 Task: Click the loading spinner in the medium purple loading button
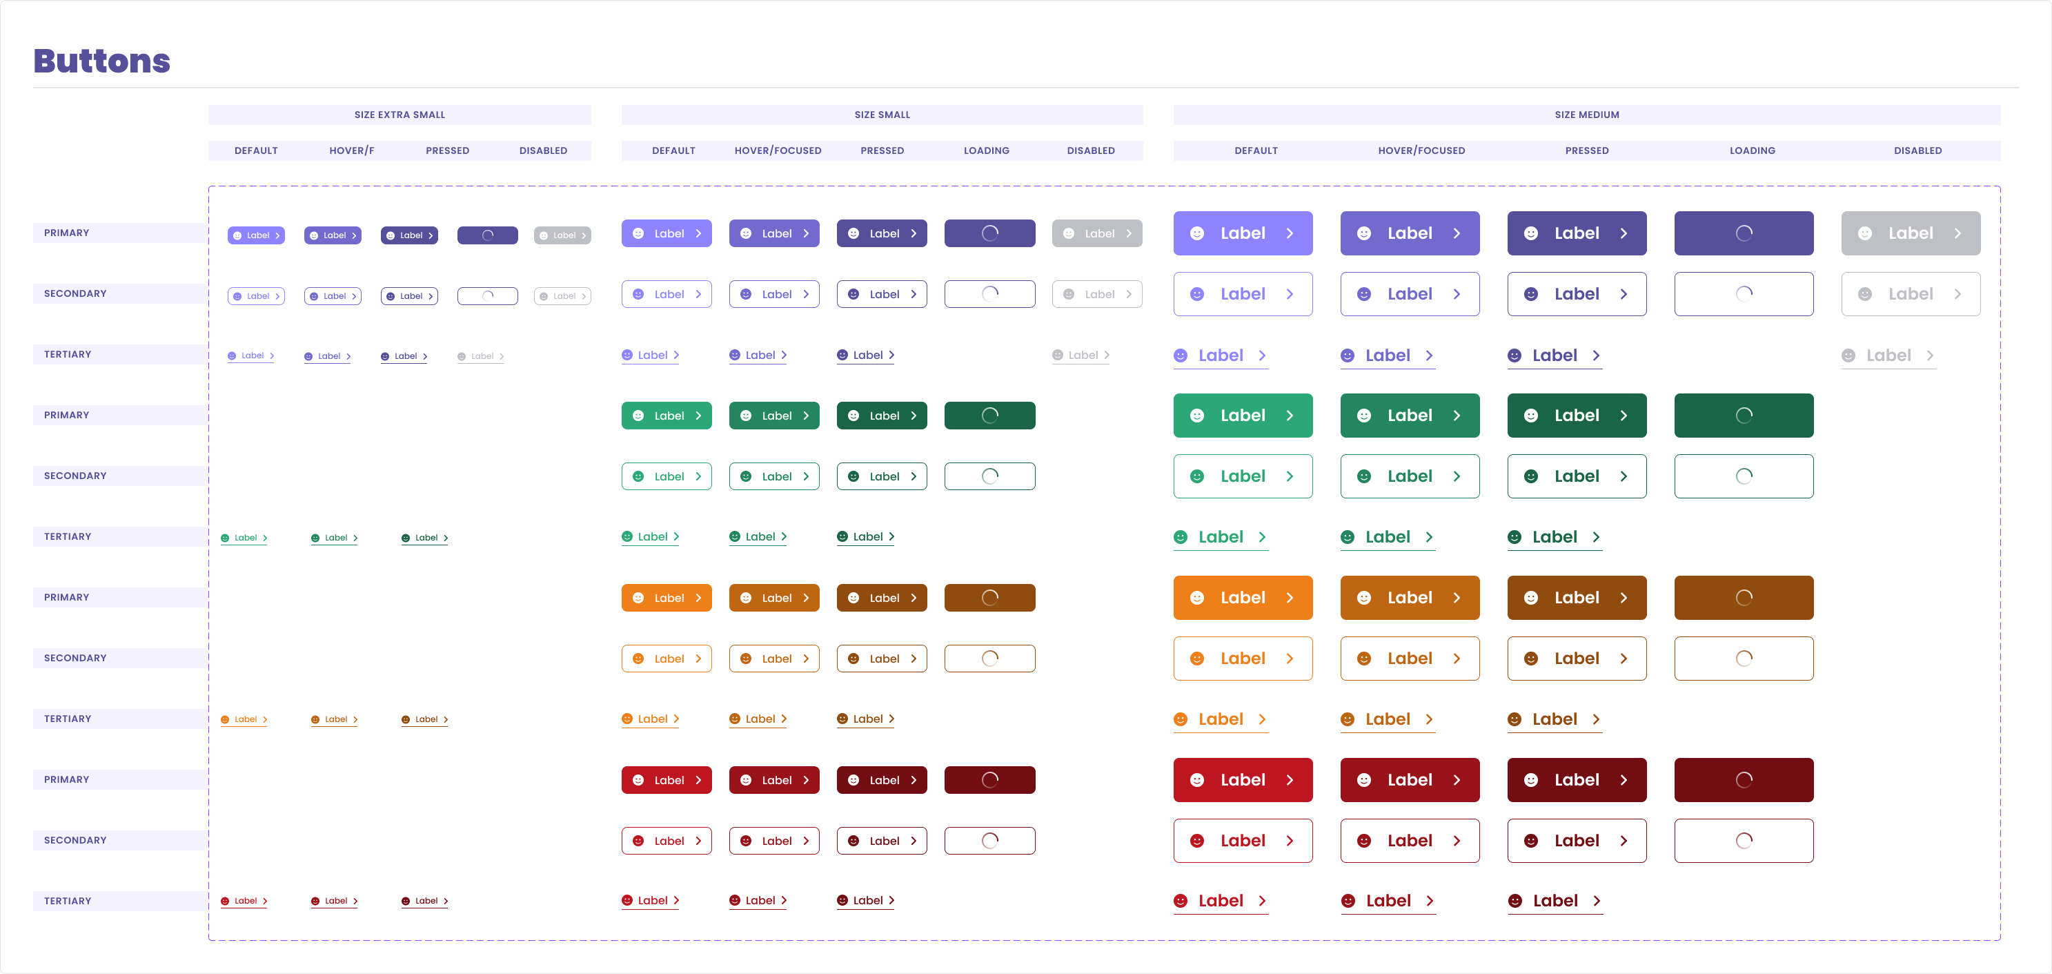pyautogui.click(x=1744, y=233)
